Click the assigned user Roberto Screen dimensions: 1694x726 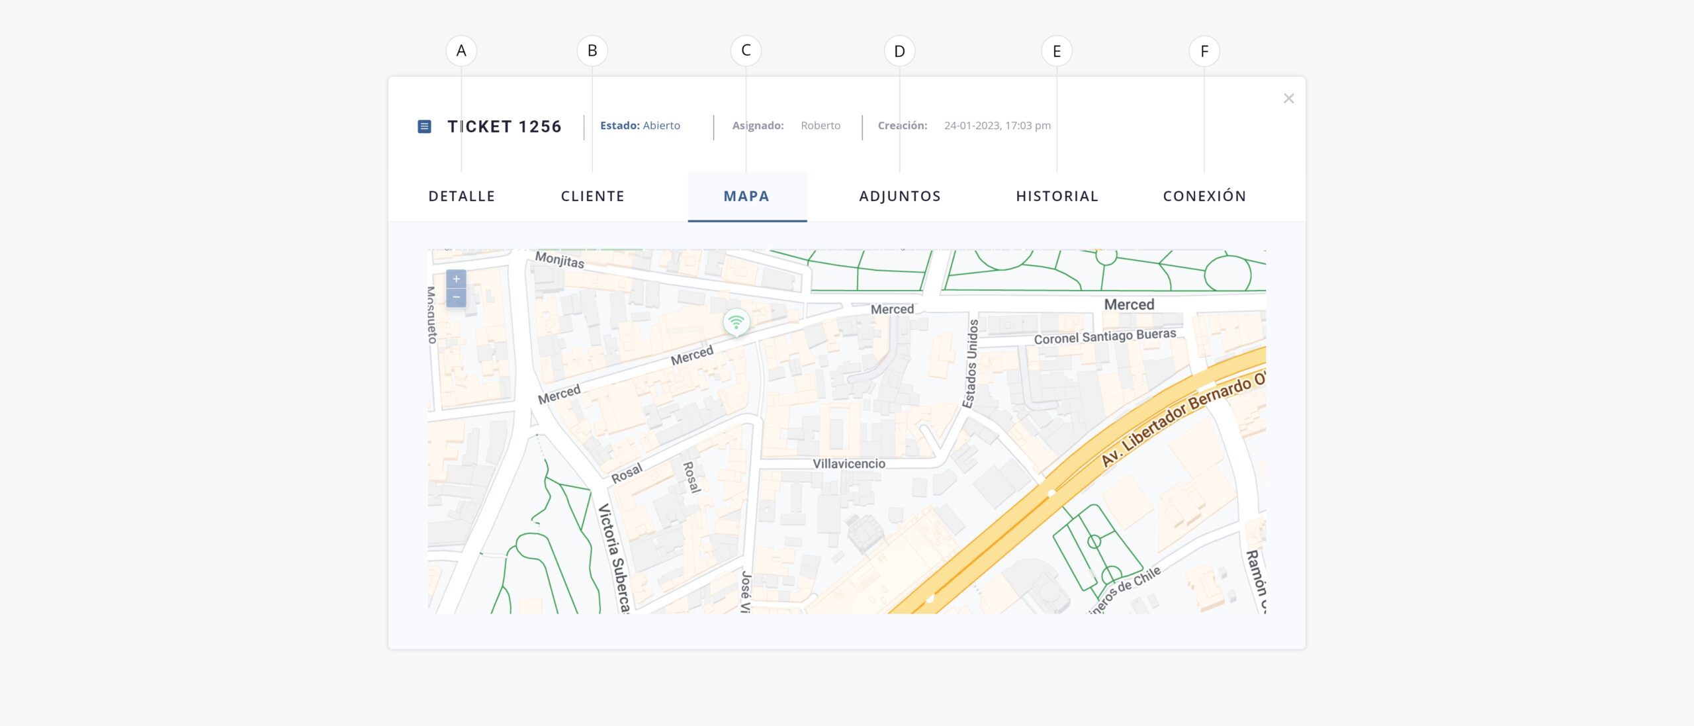pos(821,126)
